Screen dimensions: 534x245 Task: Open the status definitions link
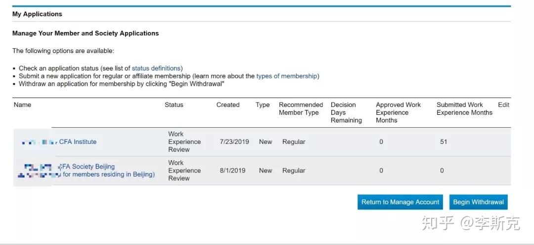pyautogui.click(x=157, y=69)
